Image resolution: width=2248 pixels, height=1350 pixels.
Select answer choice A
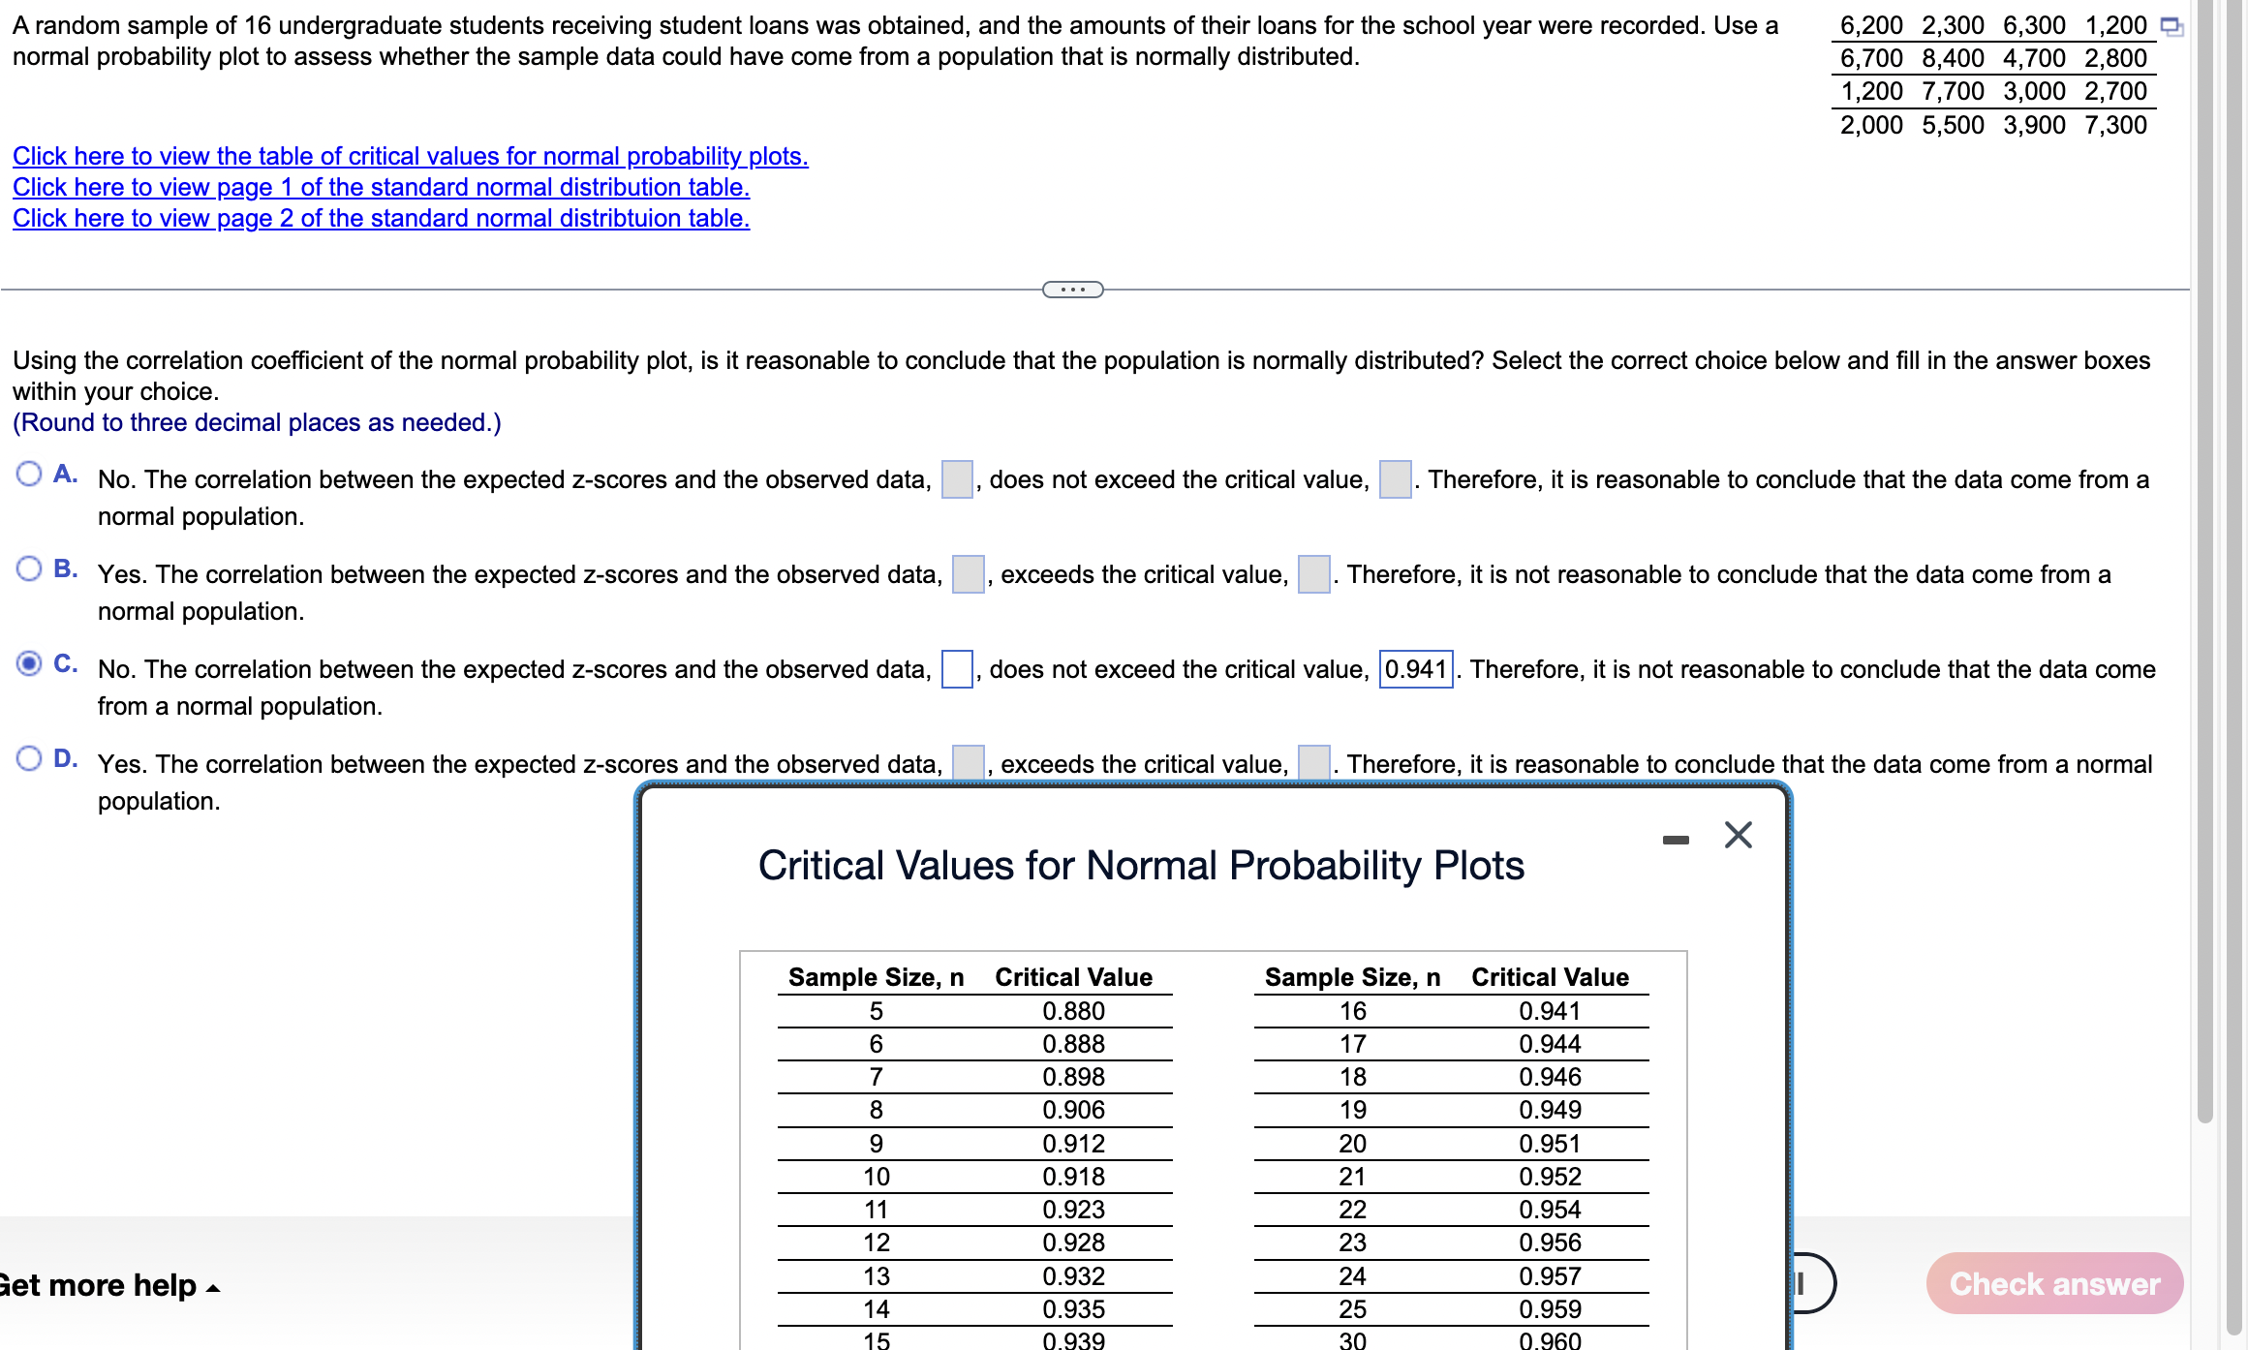pos(29,474)
